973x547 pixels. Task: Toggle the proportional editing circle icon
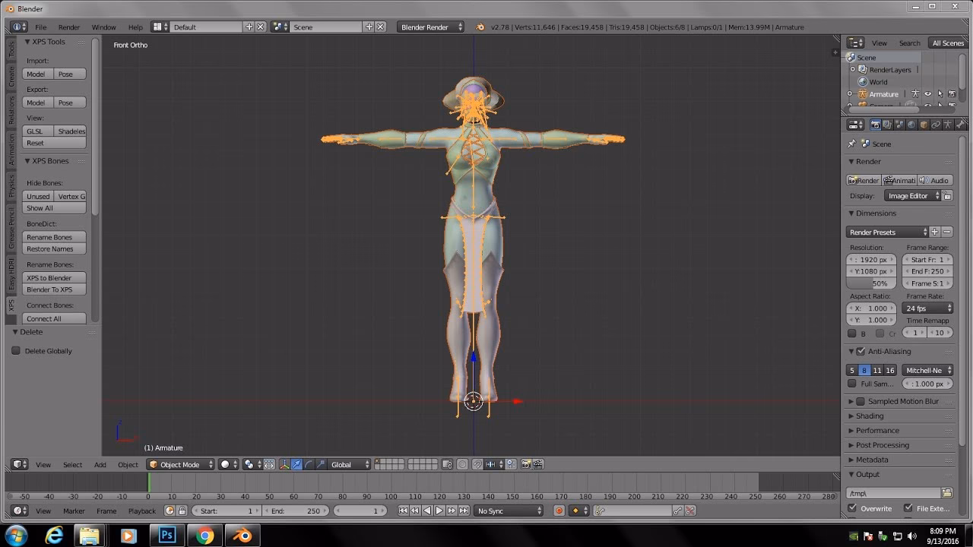click(462, 464)
